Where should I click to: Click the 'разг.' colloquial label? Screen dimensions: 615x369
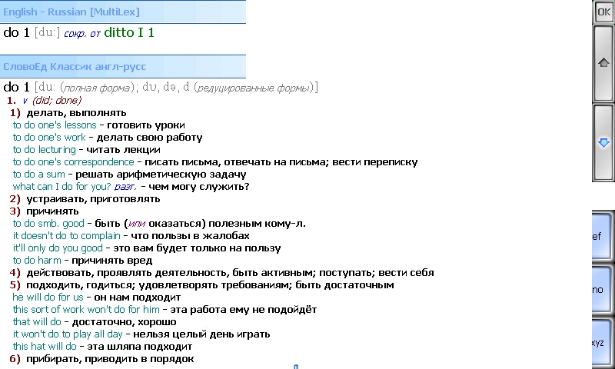[x=125, y=187]
